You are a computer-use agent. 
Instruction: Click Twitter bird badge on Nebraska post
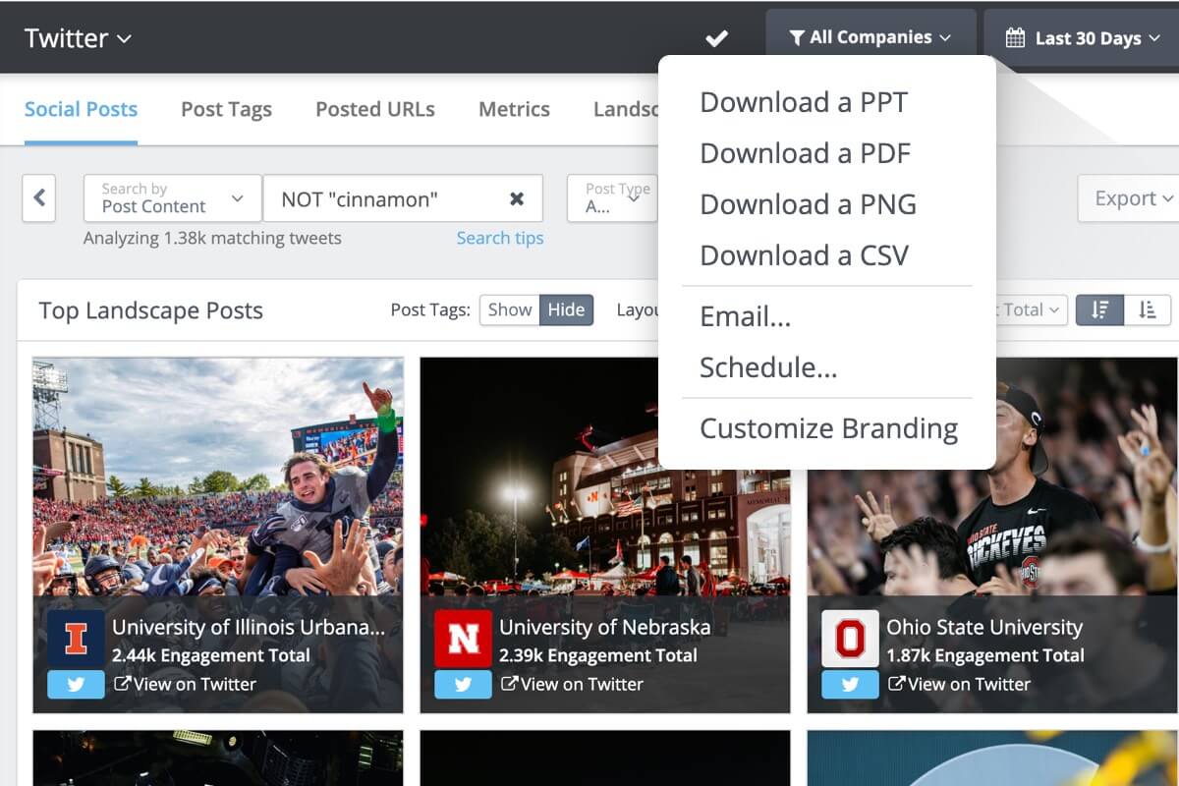click(x=463, y=685)
